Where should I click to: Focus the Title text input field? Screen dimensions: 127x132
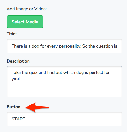(64, 46)
